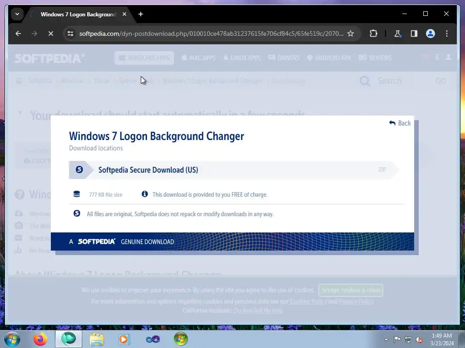The height and width of the screenshot is (348, 465).
Task: Click the Back link in the download dialog
Action: (x=400, y=123)
